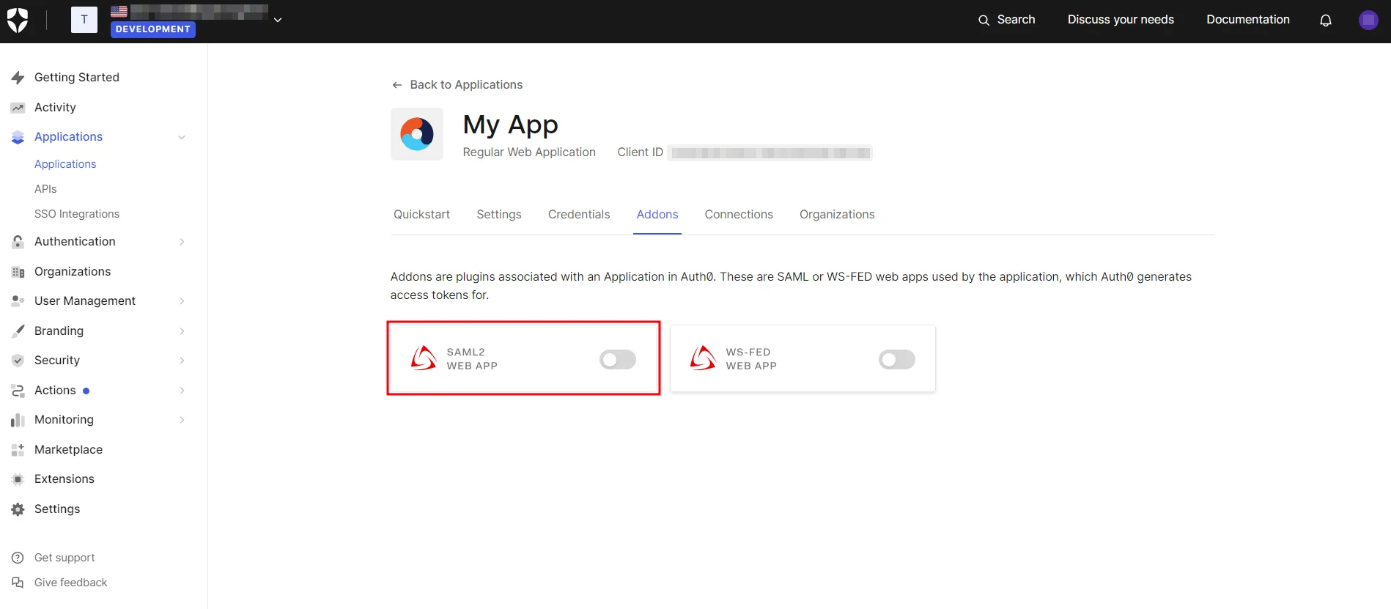This screenshot has width=1391, height=609.
Task: Click the Actions flow icon
Action: 18,391
